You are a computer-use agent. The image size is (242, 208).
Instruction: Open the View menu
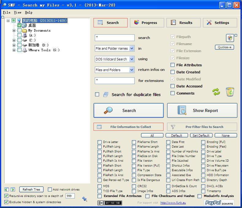tap(17, 13)
